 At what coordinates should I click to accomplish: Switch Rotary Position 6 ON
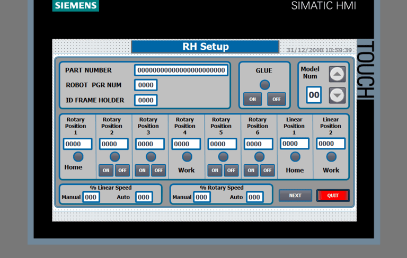[251, 171]
